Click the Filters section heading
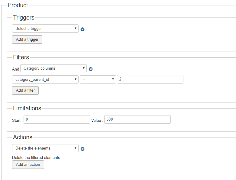The height and width of the screenshot is (180, 236). coord(21,57)
